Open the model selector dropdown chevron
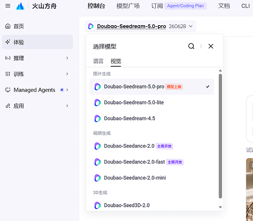This screenshot has height=221, width=253. click(191, 26)
